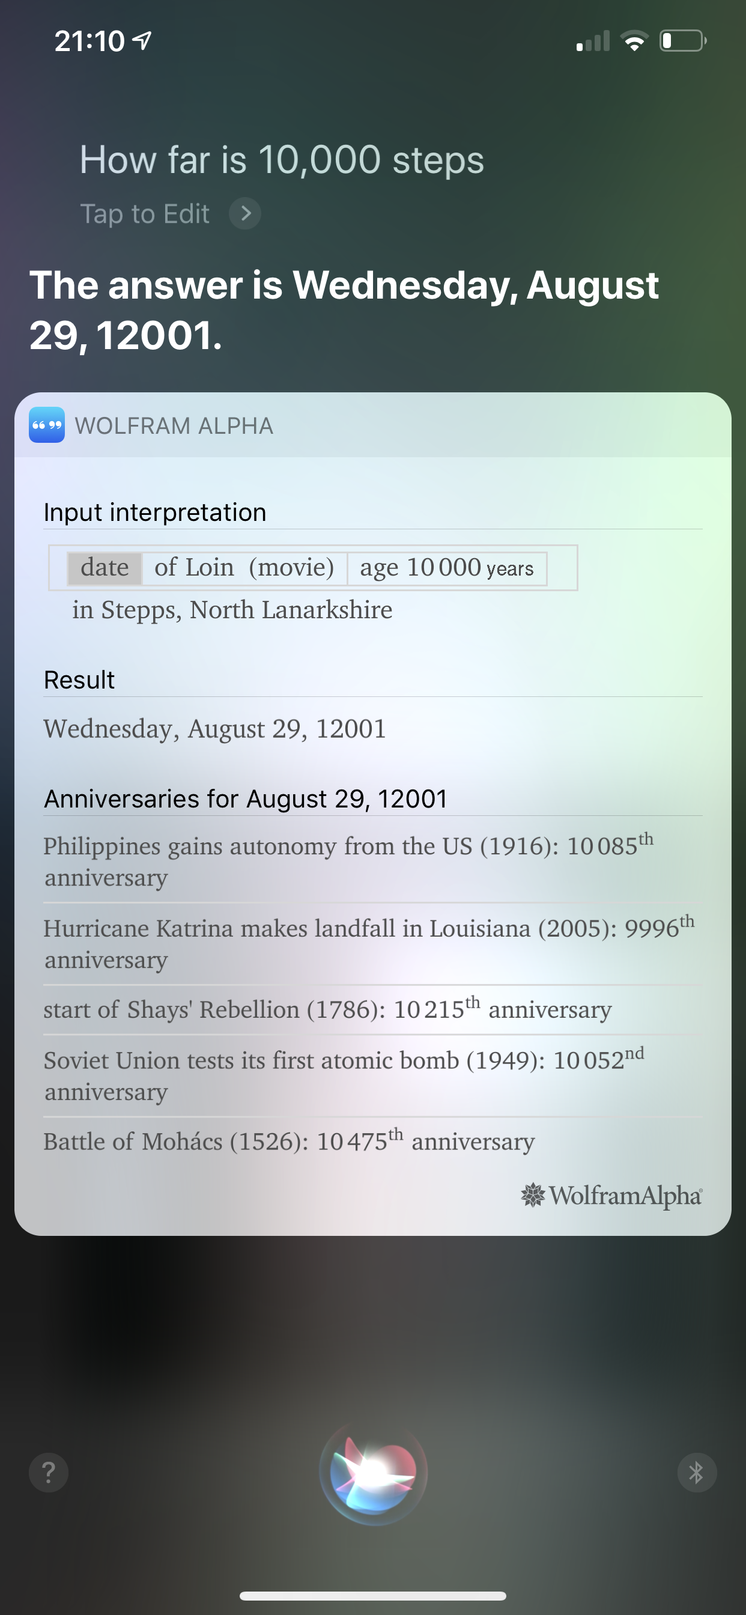Open the Wolfram Alpha app icon

pos(47,425)
